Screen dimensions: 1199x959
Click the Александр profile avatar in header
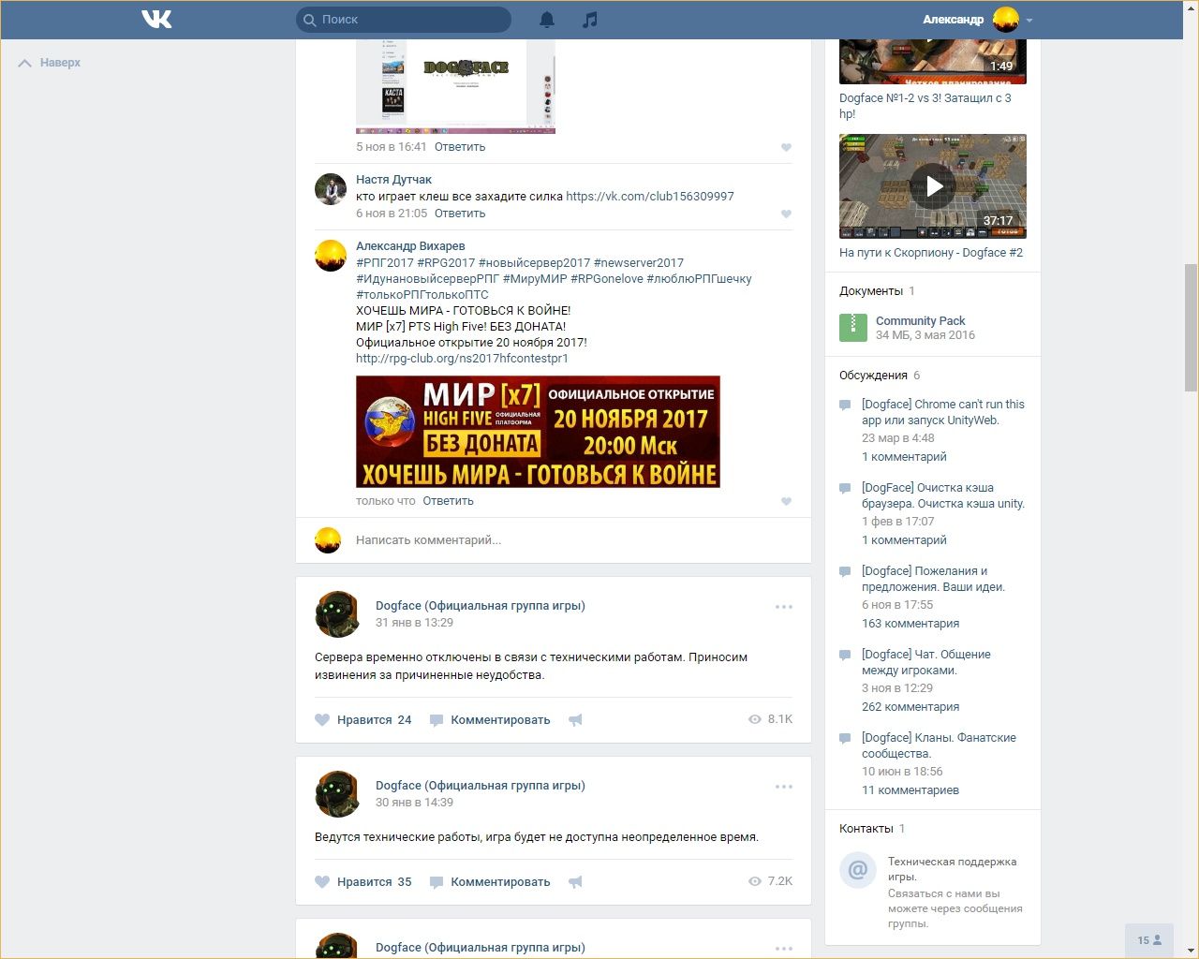click(1006, 20)
